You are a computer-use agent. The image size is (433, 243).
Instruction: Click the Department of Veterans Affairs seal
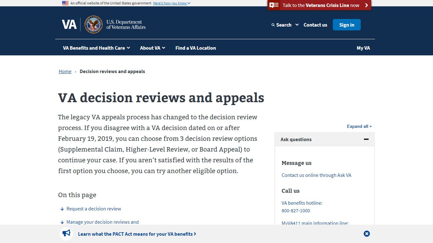point(94,25)
